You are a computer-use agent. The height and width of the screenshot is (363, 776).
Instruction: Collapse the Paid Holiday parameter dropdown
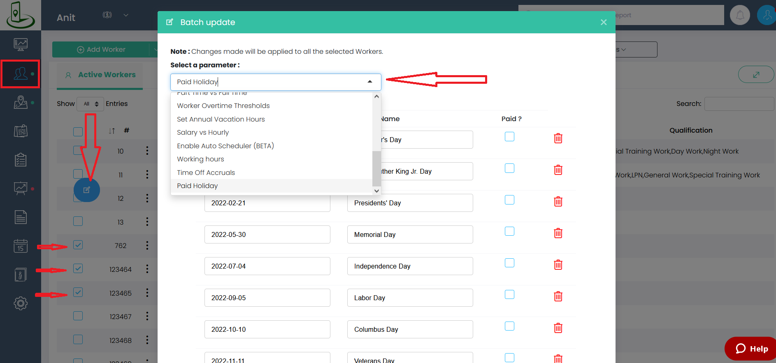pos(369,82)
